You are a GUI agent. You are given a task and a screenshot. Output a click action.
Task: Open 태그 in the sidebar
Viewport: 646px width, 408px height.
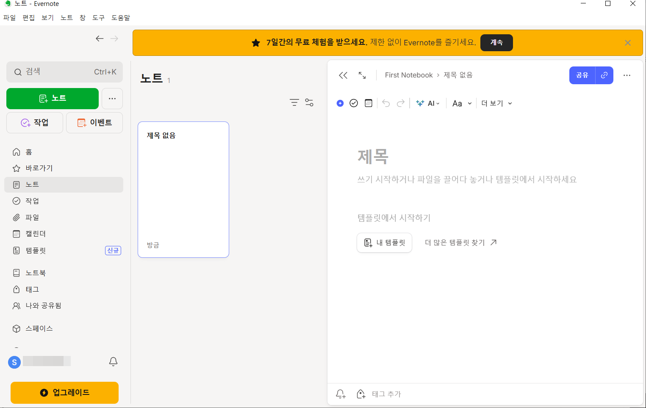tap(64, 289)
